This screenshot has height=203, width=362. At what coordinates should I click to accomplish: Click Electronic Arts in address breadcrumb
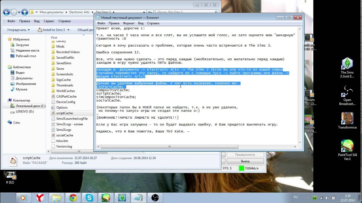pos(79,12)
